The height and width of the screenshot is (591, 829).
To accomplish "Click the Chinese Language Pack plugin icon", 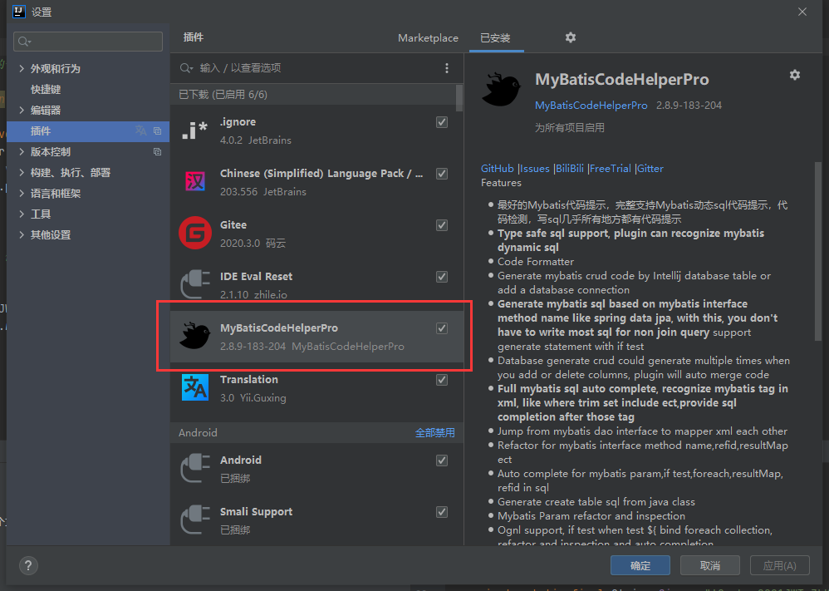I will click(195, 182).
